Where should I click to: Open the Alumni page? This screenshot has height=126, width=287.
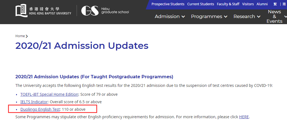(x=262, y=4)
